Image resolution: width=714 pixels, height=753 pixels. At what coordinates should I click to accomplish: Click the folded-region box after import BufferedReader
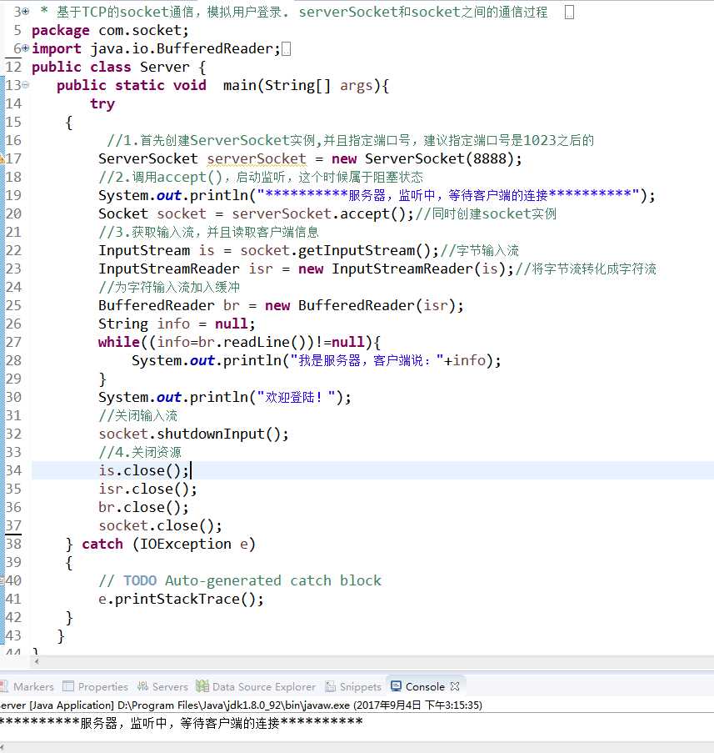[x=286, y=48]
